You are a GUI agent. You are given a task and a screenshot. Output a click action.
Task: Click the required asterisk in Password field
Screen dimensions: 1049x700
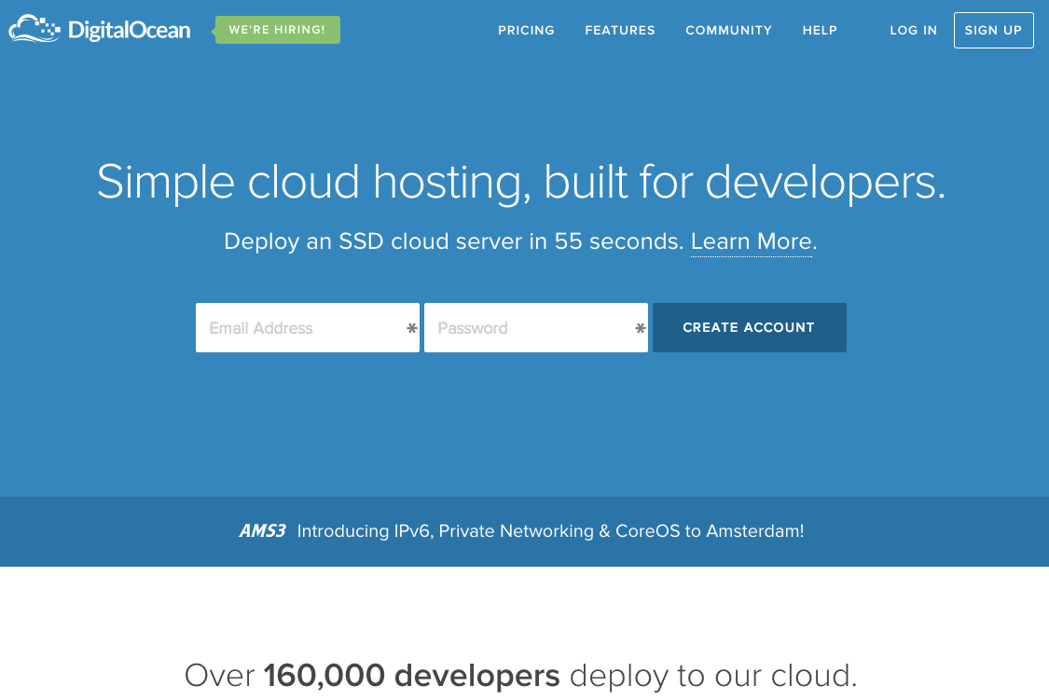click(641, 328)
